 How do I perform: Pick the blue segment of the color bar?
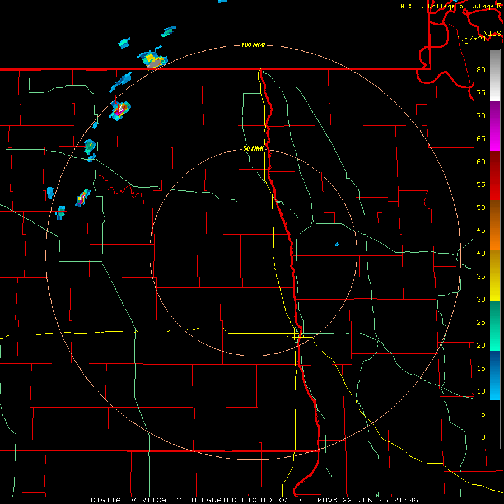click(494, 375)
